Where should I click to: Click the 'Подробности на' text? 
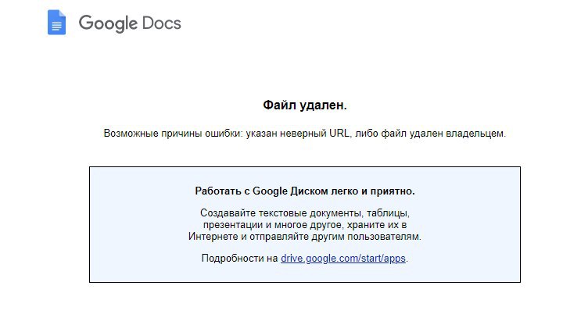coord(239,258)
